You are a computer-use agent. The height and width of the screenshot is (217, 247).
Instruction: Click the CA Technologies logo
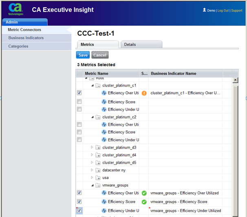(16, 9)
